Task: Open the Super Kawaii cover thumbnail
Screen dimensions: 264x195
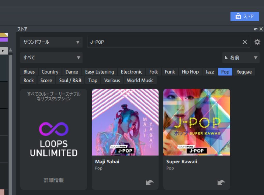Action: 196,122
